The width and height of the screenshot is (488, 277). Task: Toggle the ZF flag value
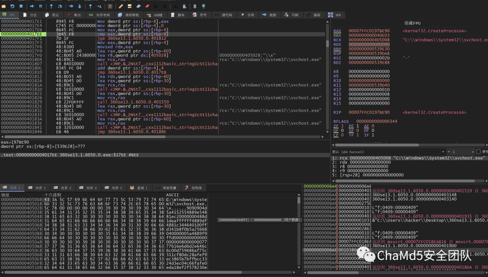[343, 126]
